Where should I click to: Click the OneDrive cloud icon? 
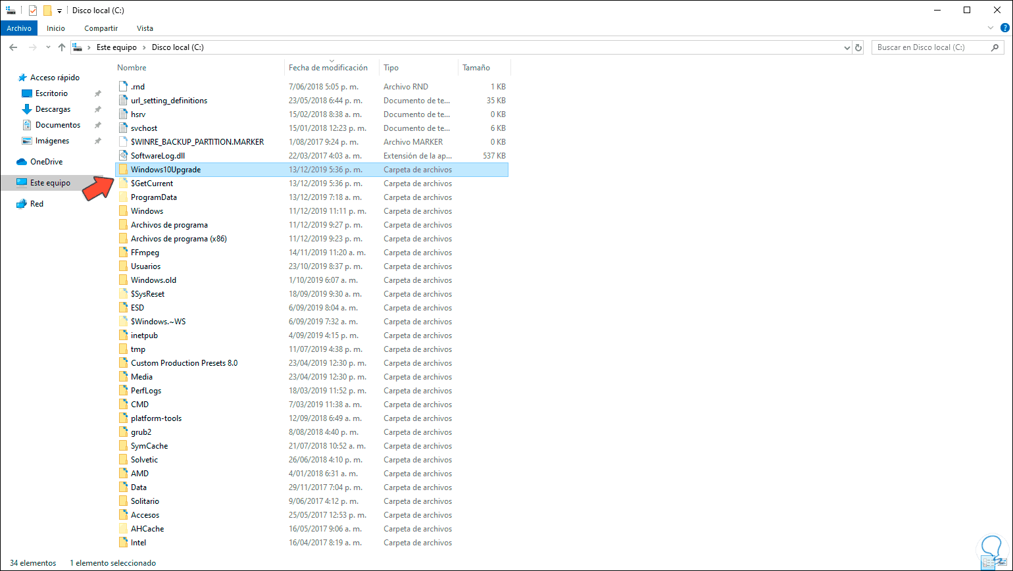point(21,162)
